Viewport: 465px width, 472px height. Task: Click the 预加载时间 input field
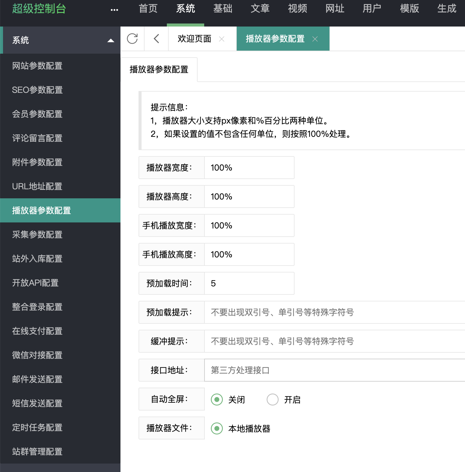pyautogui.click(x=249, y=283)
